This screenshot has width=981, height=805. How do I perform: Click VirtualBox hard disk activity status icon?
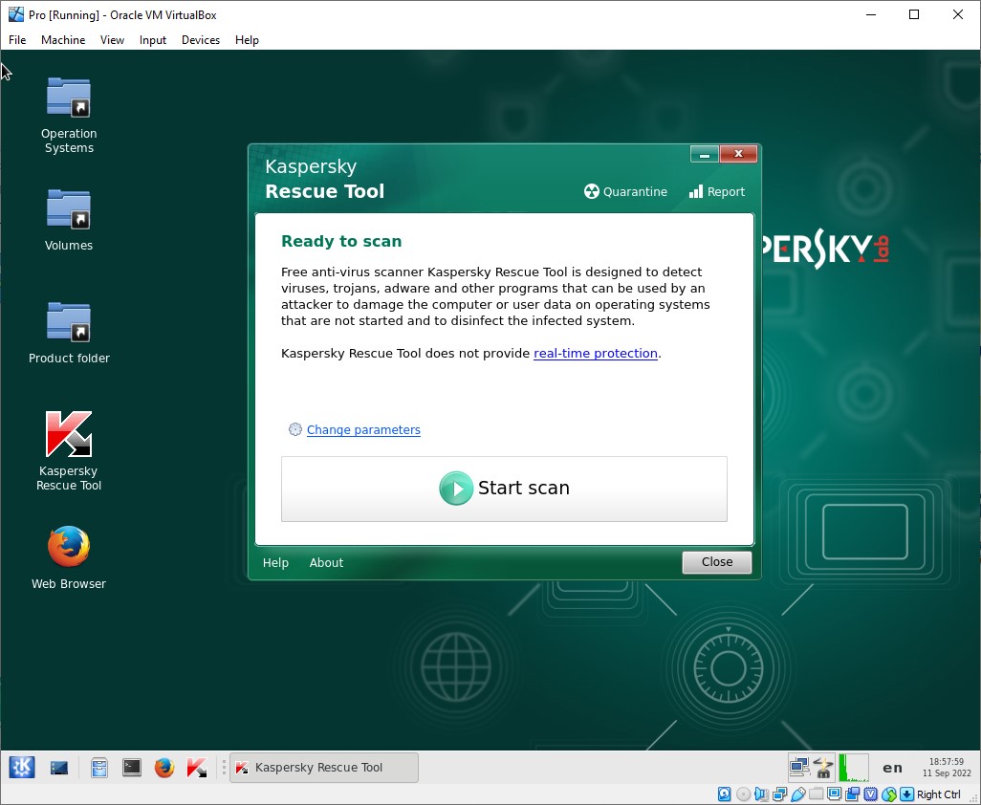[725, 794]
